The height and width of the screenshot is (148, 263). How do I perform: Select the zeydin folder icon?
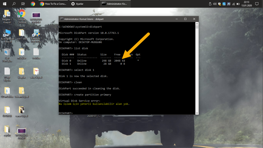7,131
